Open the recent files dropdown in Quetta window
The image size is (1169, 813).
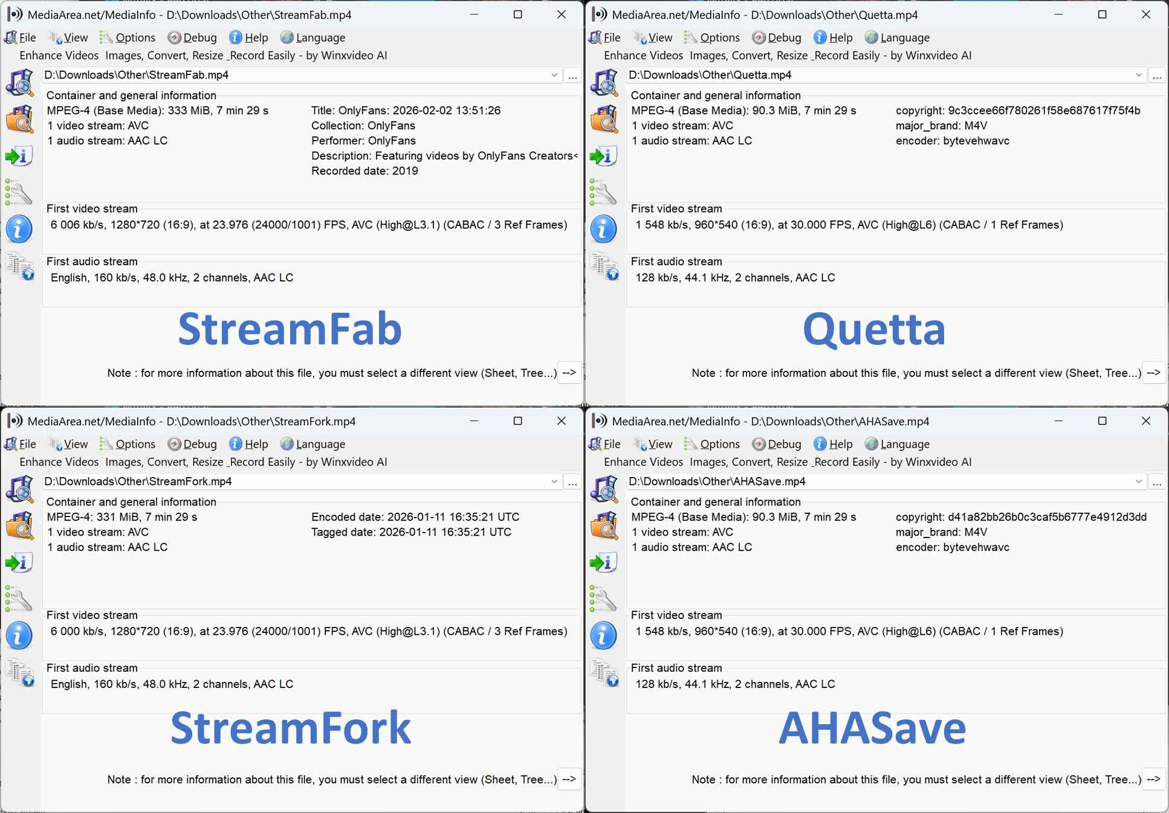click(1139, 75)
